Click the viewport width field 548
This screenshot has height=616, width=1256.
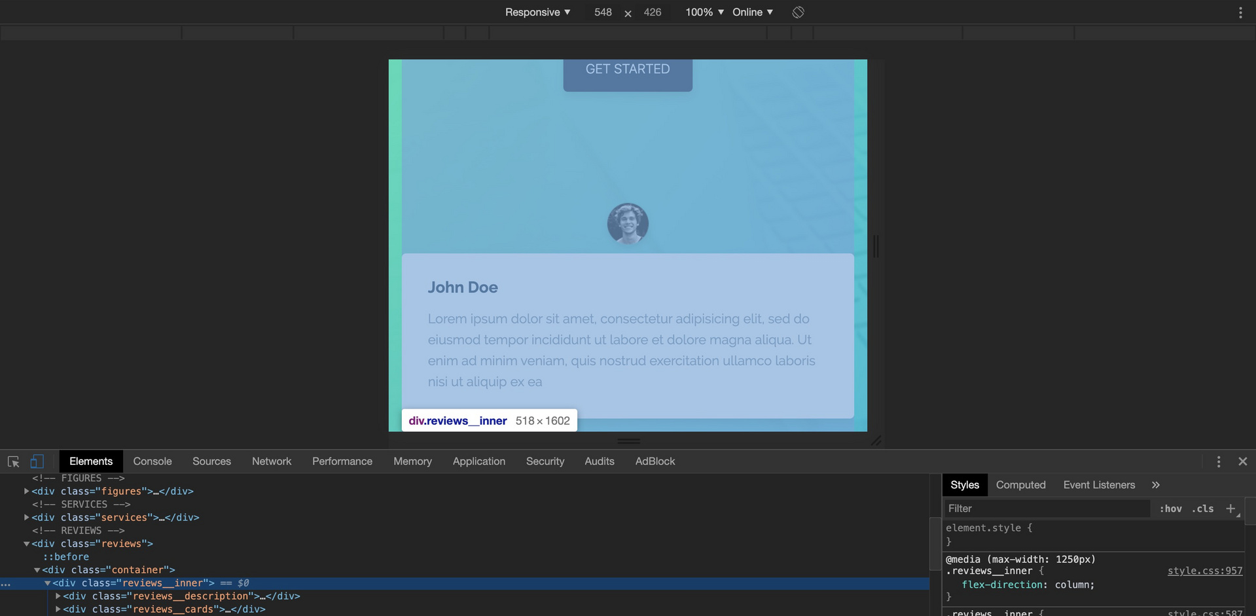tap(603, 12)
